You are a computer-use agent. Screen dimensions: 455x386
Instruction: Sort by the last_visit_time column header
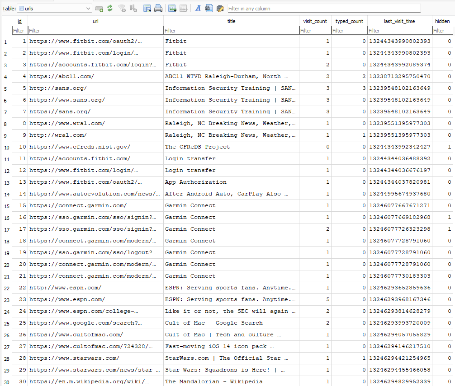[400, 21]
